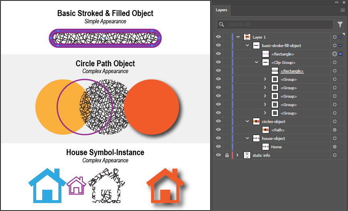Collapse the basic-stroke-fill-object sublayer

[x=248, y=45]
